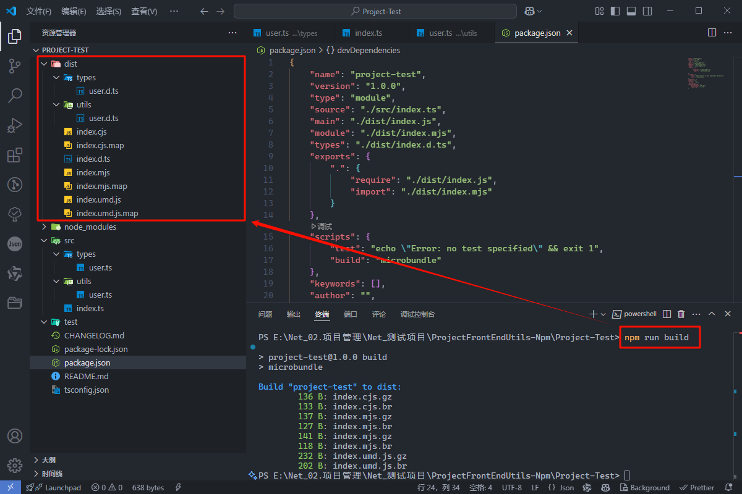The width and height of the screenshot is (742, 494).
Task: Toggle the bottom panel layout button
Action: point(631,11)
